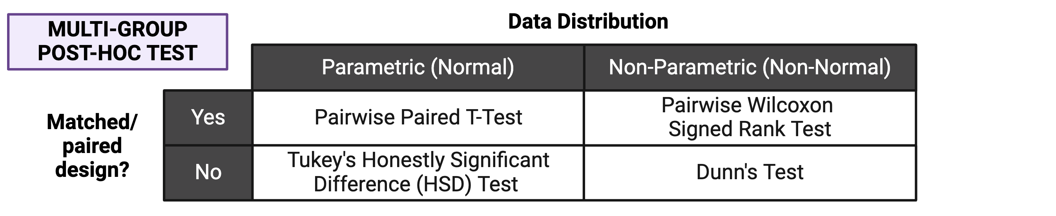The image size is (1056, 216).
Task: Click the MULTI-GROUP title text line
Action: 117,29
